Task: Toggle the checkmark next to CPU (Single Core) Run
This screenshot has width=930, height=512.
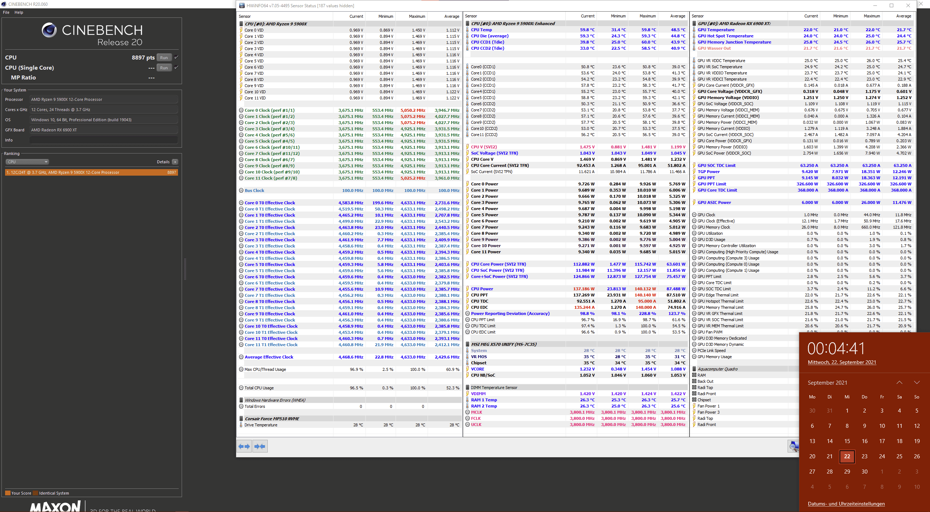Action: click(x=176, y=67)
